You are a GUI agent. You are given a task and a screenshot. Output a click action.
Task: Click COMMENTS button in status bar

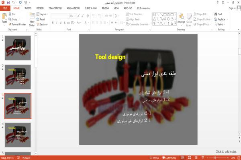point(169,158)
